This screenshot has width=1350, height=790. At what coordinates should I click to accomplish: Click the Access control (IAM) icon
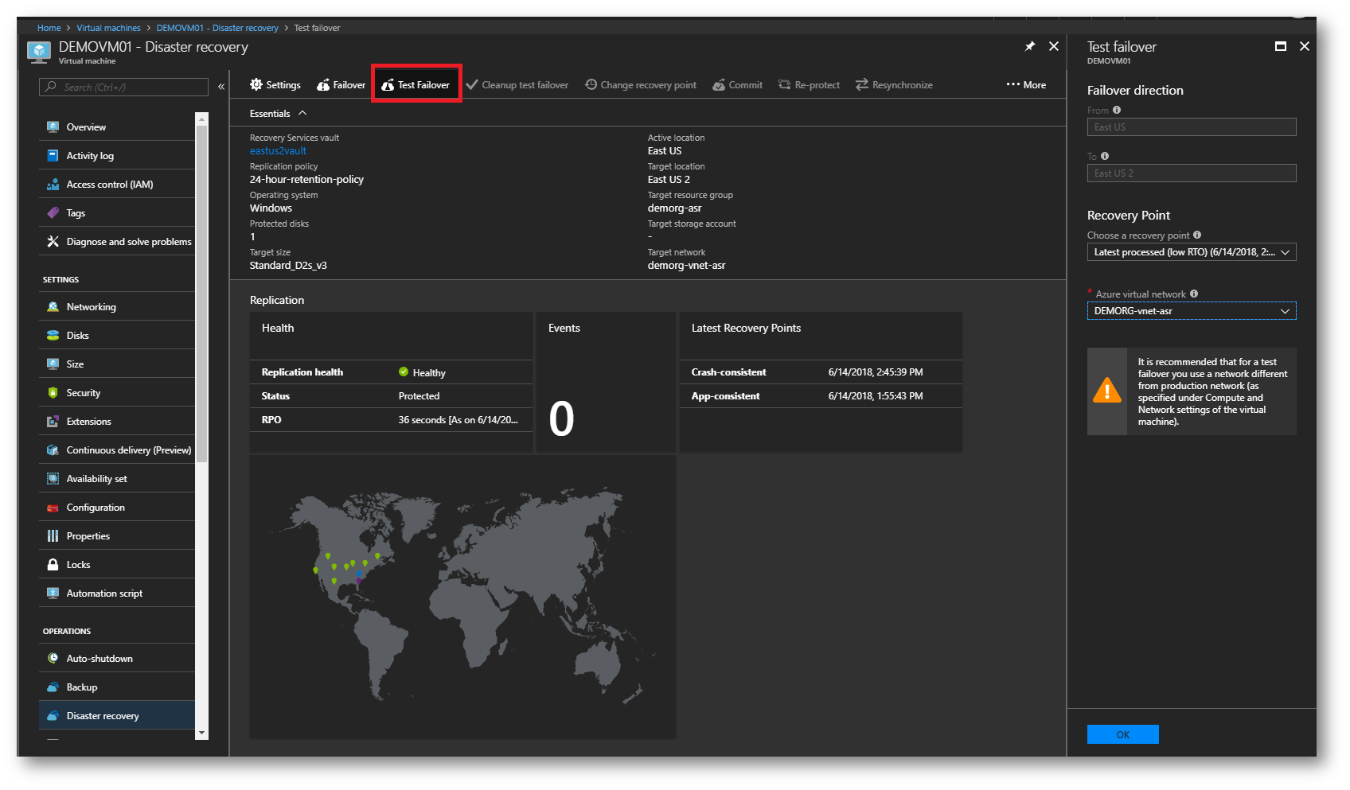tap(53, 184)
